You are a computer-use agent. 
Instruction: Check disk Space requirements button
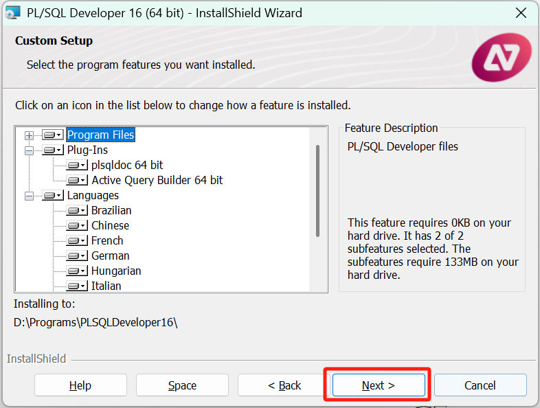tap(182, 385)
